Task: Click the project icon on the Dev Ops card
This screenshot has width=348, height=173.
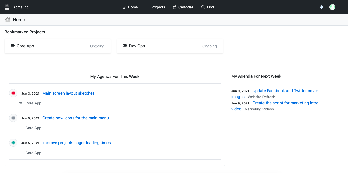Action: [125, 46]
